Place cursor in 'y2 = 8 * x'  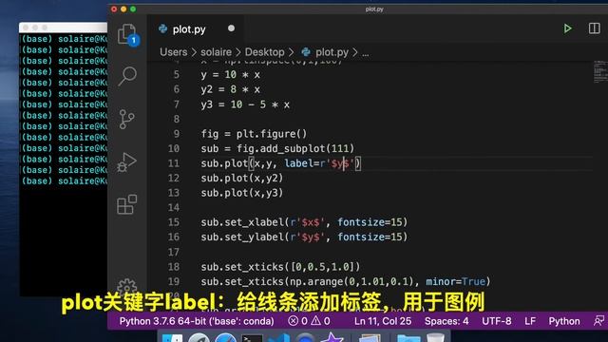click(x=230, y=89)
